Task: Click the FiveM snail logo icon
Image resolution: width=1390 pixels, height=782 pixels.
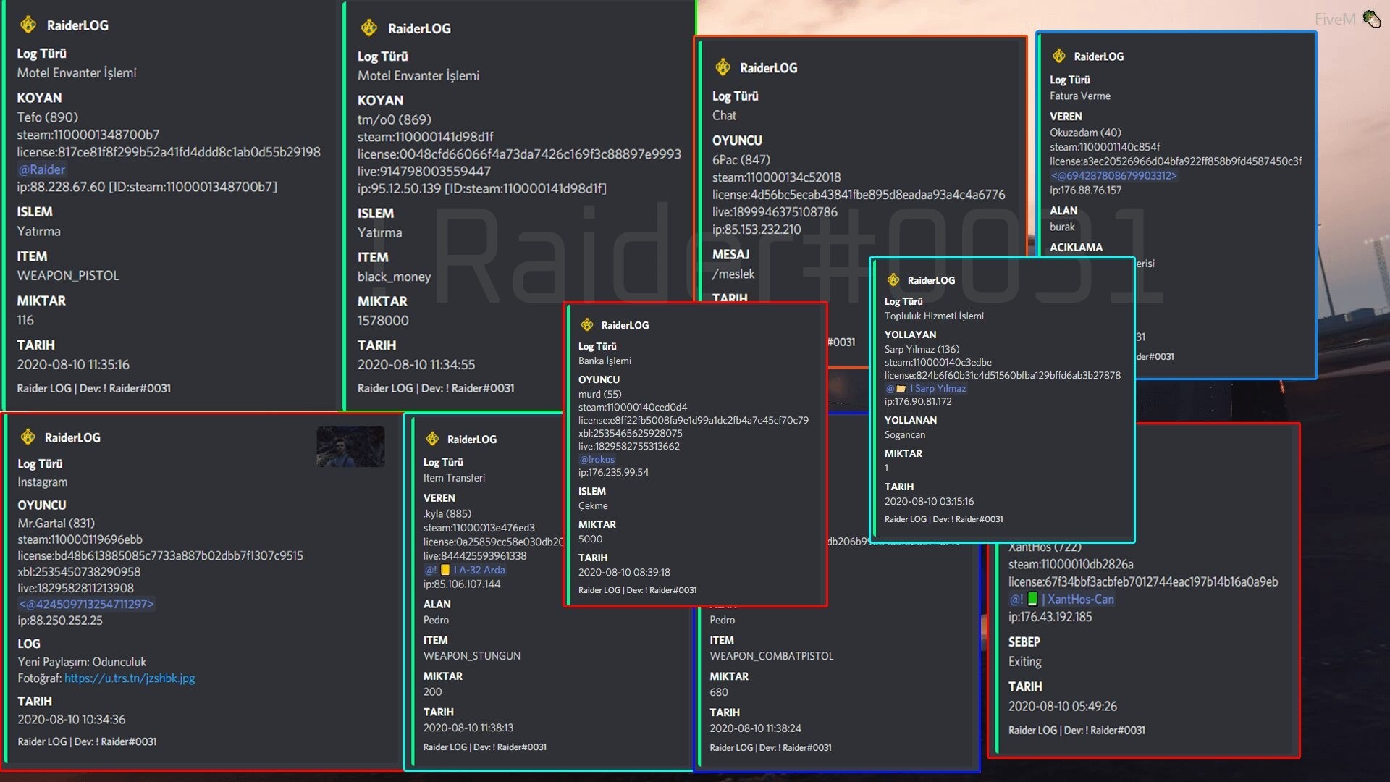Action: [x=1371, y=19]
